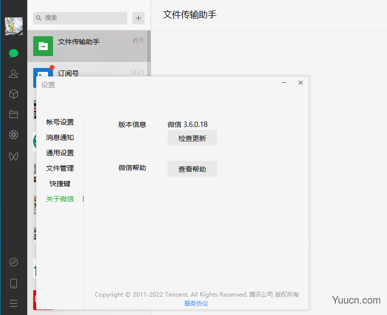This screenshot has width=387, height=315.
Task: Click the 查看帮助 button
Action: tap(192, 169)
